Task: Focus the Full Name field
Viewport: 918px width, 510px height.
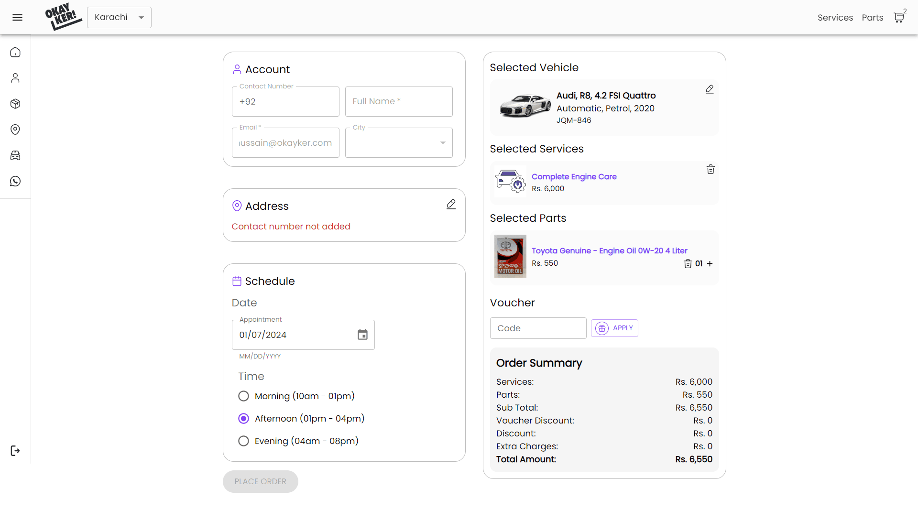Action: click(399, 101)
